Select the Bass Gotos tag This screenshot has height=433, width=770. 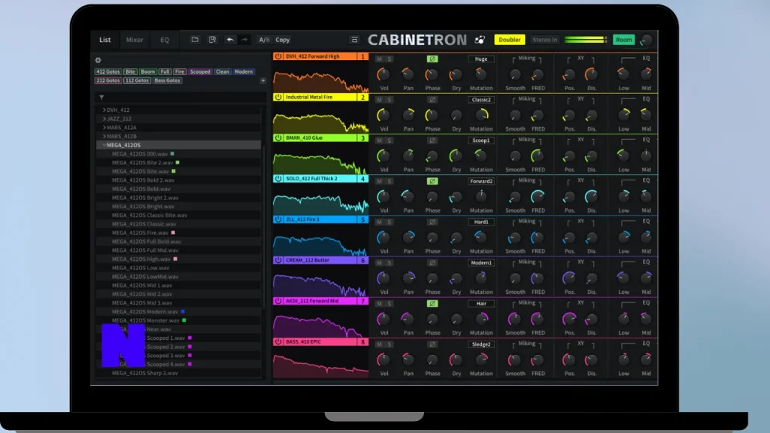click(x=167, y=80)
